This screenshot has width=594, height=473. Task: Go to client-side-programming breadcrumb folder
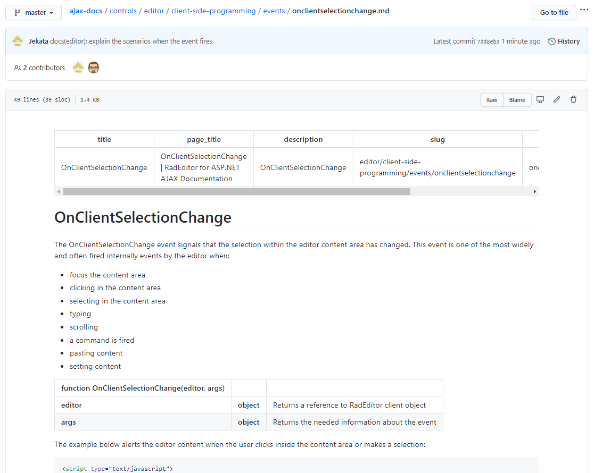213,11
